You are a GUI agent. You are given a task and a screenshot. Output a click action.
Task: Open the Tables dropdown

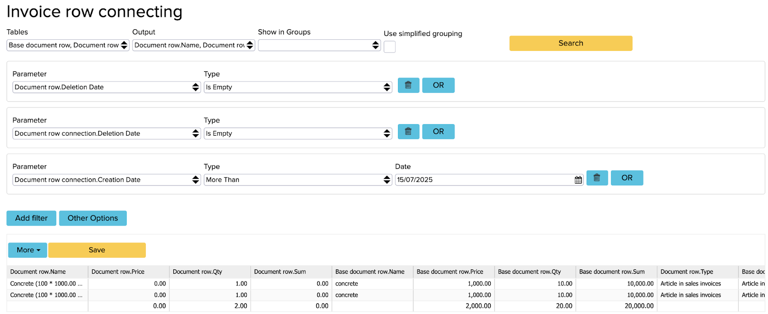click(x=68, y=45)
